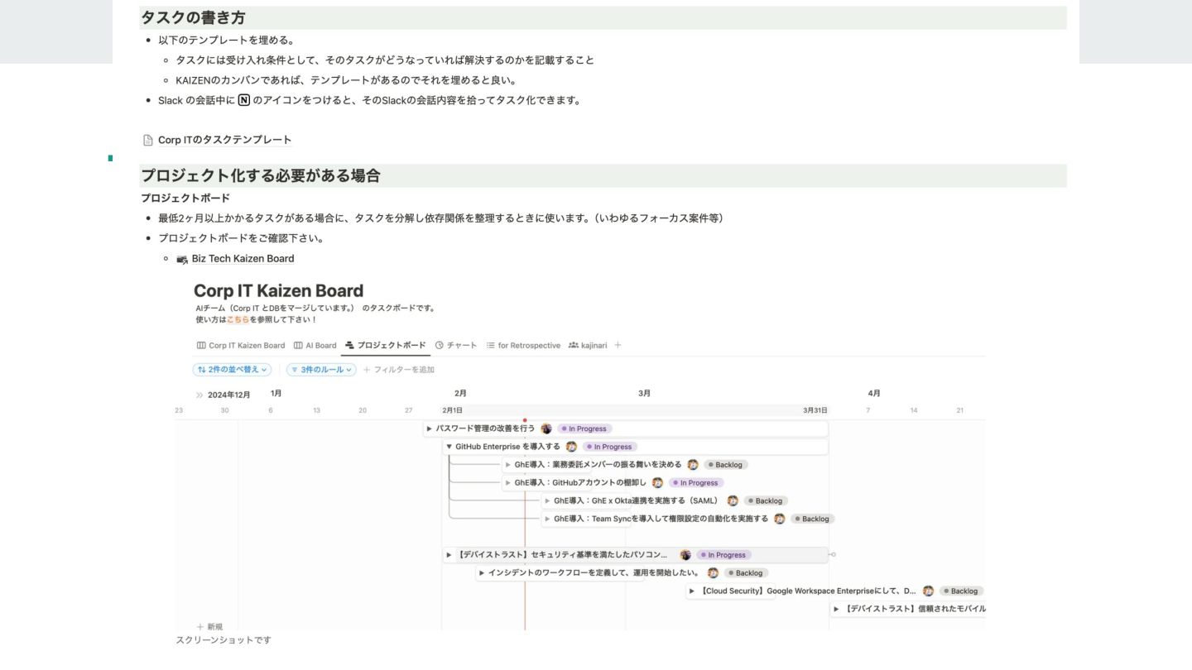Image resolution: width=1192 pixels, height=670 pixels.
Task: Select the プロジェクトボード tab
Action: click(x=386, y=345)
